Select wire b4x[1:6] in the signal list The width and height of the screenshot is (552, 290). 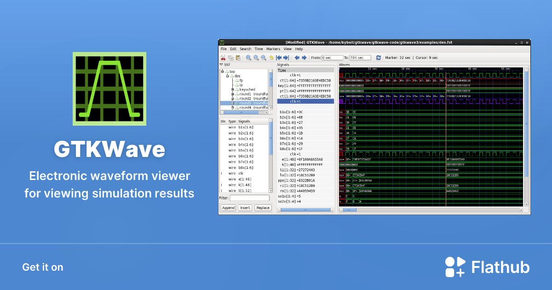[244, 145]
